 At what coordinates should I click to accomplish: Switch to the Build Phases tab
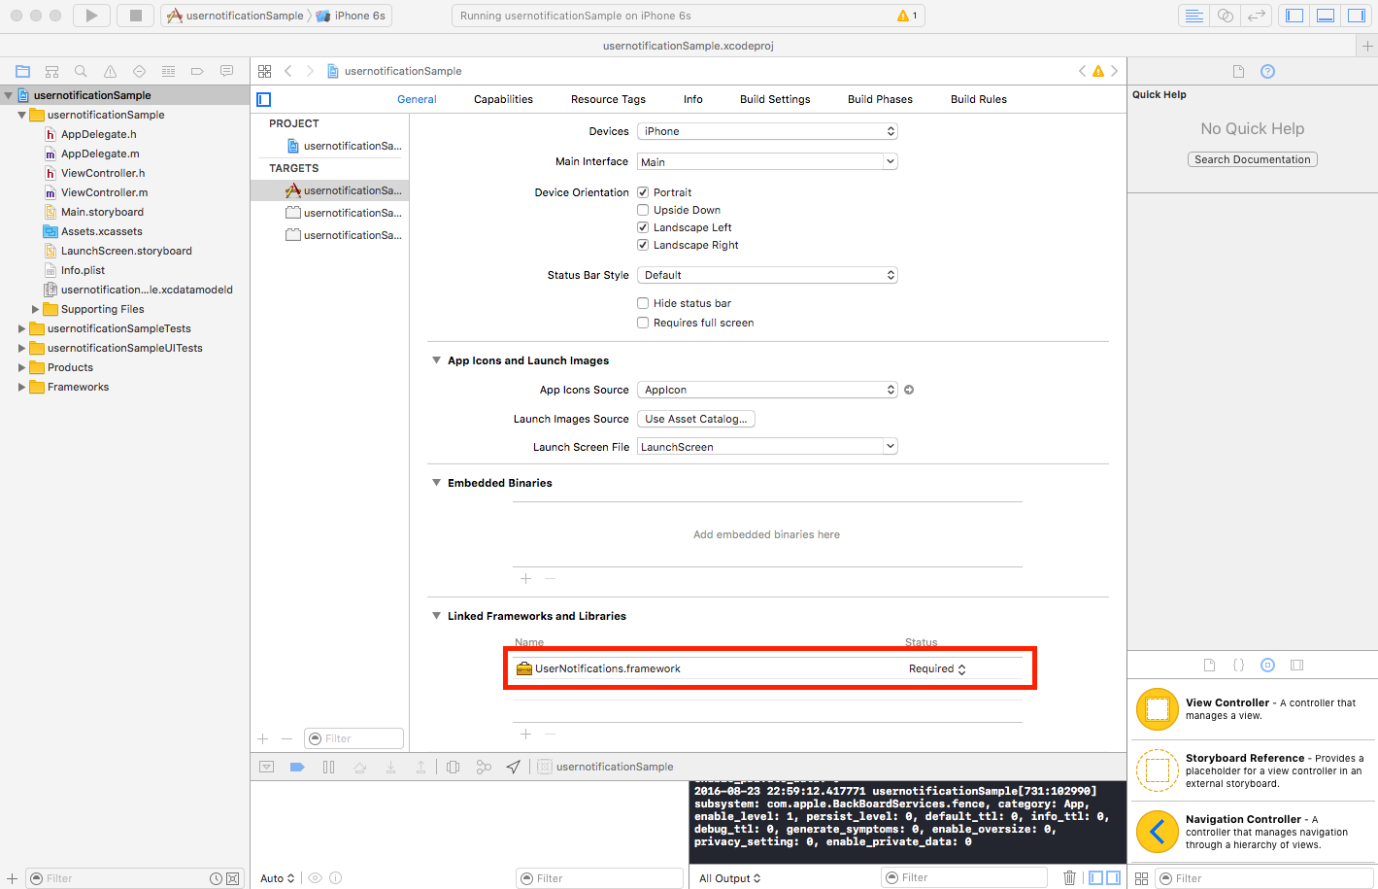(x=880, y=99)
